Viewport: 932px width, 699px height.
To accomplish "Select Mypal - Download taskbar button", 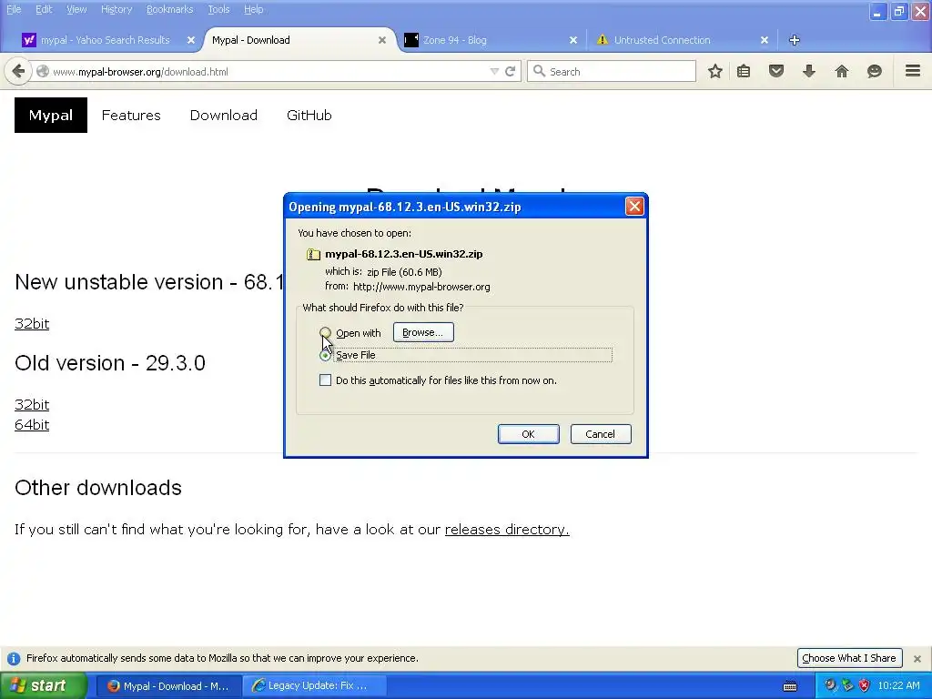I will coord(168,685).
